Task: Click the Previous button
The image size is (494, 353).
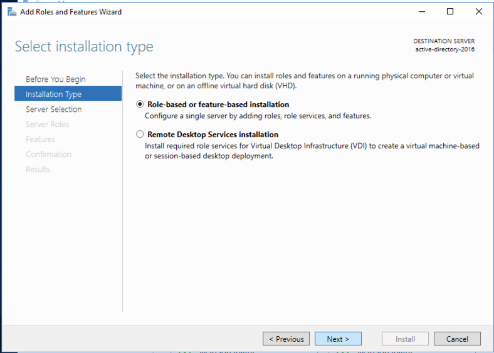Action: [x=286, y=339]
